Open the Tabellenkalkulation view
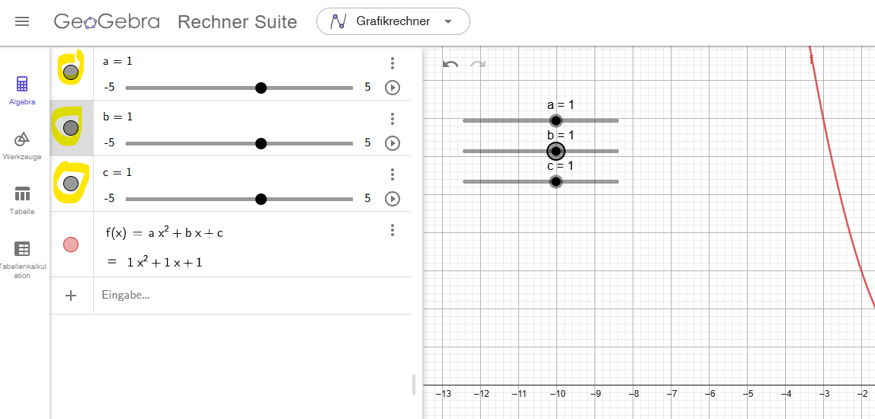Image resolution: width=875 pixels, height=419 pixels. click(22, 257)
